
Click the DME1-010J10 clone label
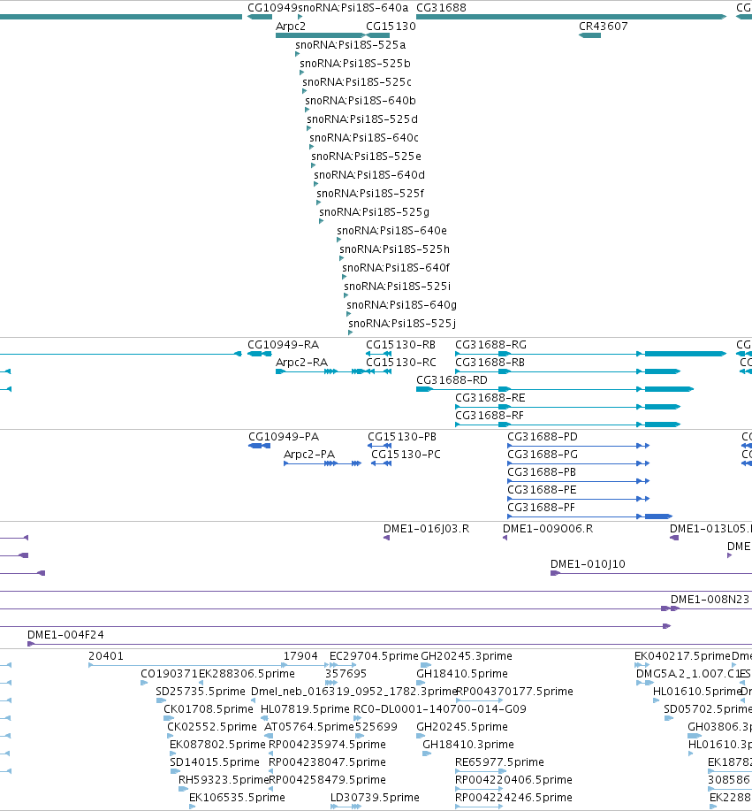pyautogui.click(x=588, y=564)
